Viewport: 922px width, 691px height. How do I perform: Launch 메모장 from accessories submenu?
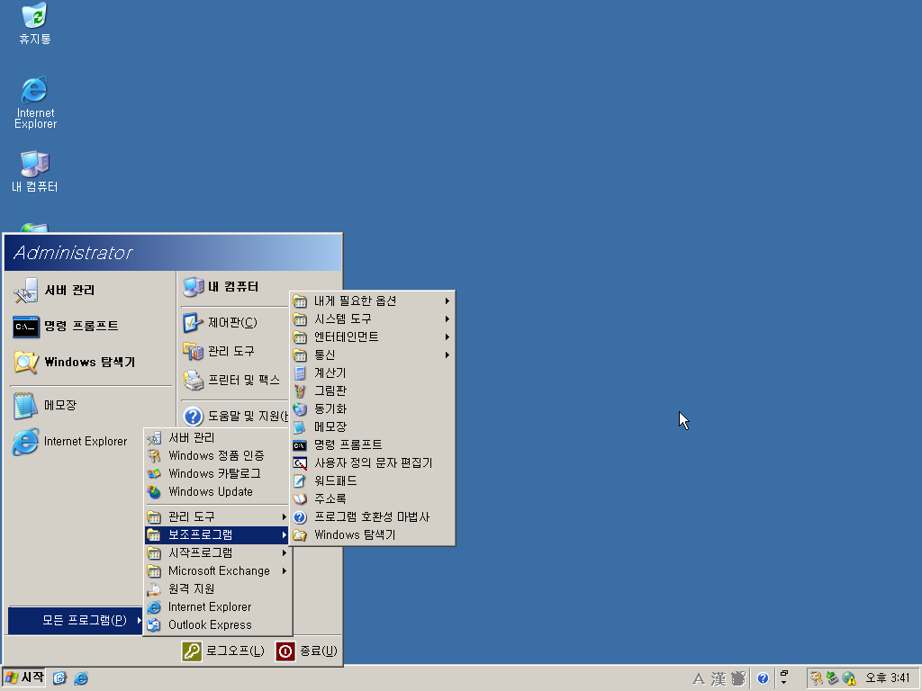(x=372, y=427)
